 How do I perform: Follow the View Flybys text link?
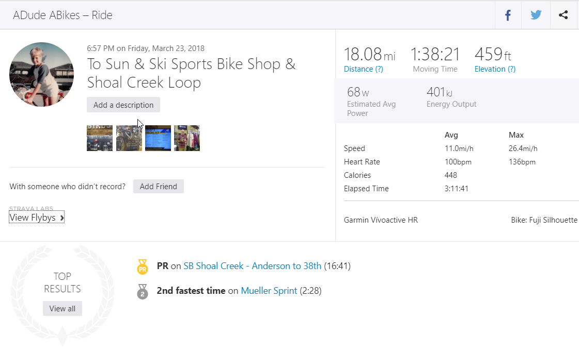pos(32,218)
